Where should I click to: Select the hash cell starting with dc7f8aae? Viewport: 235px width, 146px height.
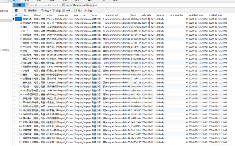[x=136, y=55]
